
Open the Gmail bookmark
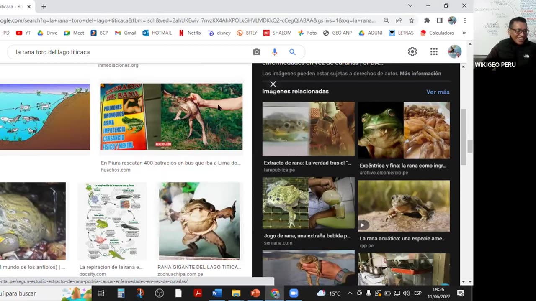pyautogui.click(x=125, y=33)
